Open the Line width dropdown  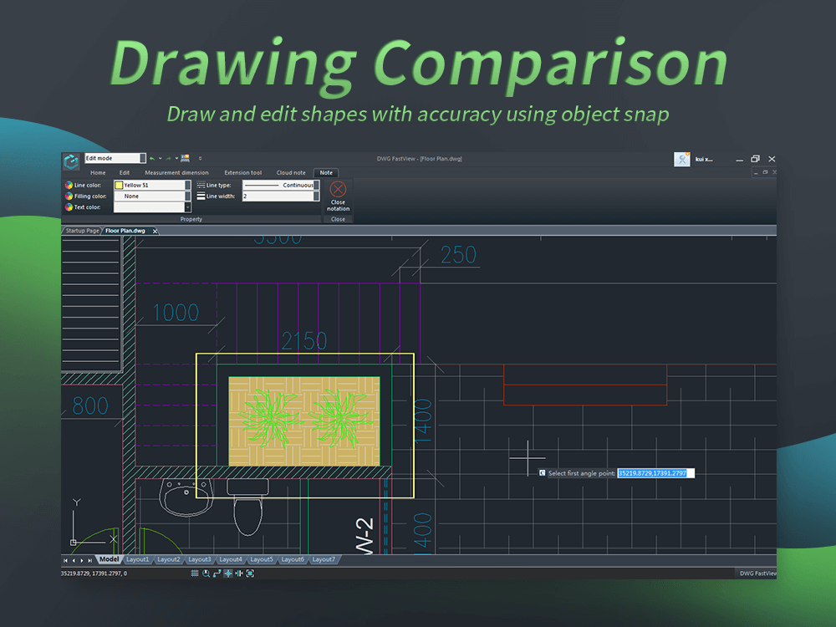[x=318, y=196]
